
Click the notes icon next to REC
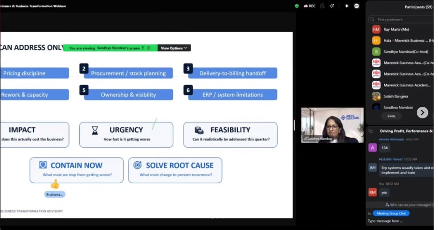pyautogui.click(x=323, y=6)
